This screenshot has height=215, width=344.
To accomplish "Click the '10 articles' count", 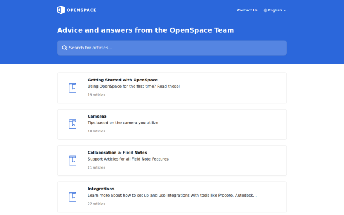I will pyautogui.click(x=96, y=131).
